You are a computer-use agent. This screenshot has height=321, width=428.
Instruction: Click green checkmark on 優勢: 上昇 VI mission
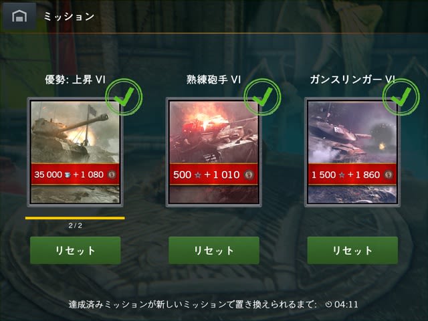click(124, 97)
